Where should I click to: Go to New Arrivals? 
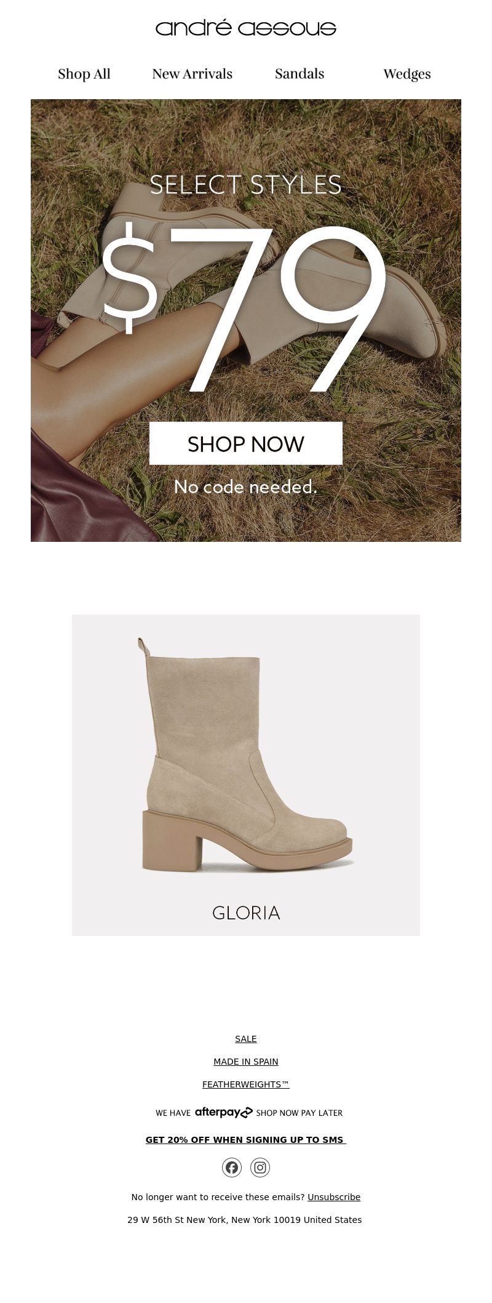[x=192, y=74]
